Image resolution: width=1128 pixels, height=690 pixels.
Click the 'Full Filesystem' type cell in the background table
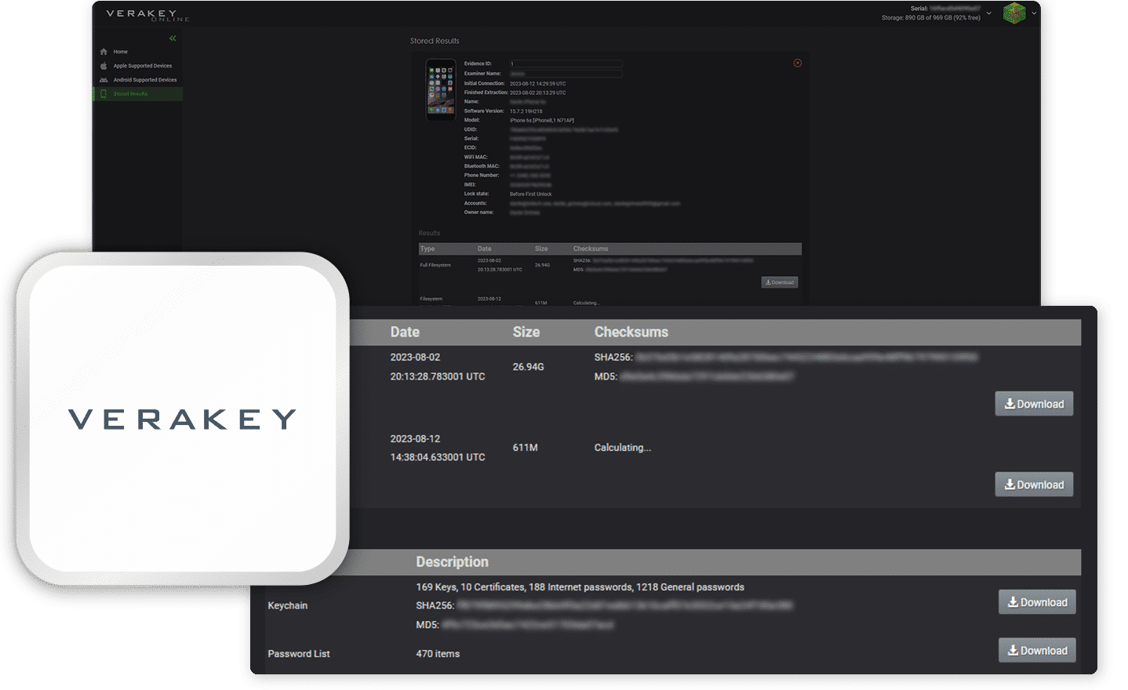point(435,265)
